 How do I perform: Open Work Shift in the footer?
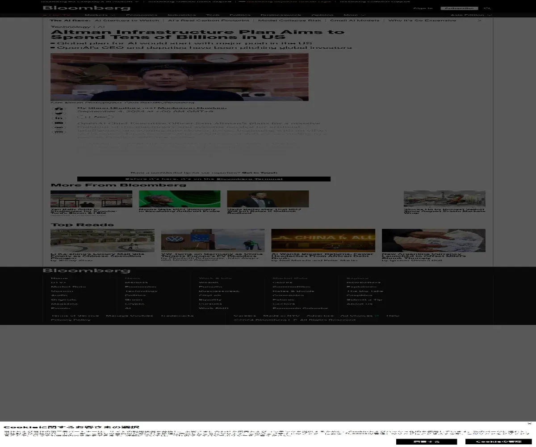[x=214, y=308]
